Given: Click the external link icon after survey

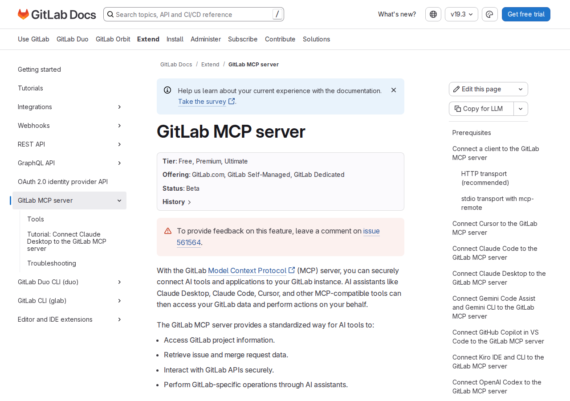Looking at the screenshot, I should 232,101.
